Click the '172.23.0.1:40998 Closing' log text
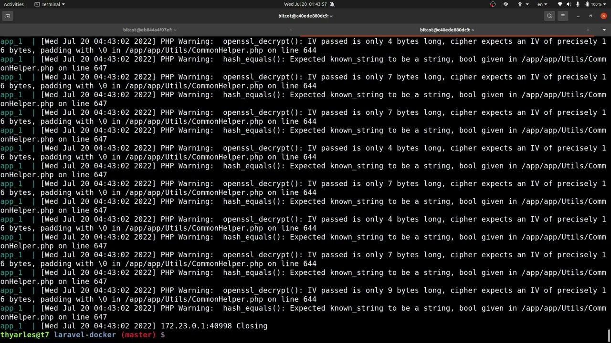The width and height of the screenshot is (611, 343). [214, 326]
